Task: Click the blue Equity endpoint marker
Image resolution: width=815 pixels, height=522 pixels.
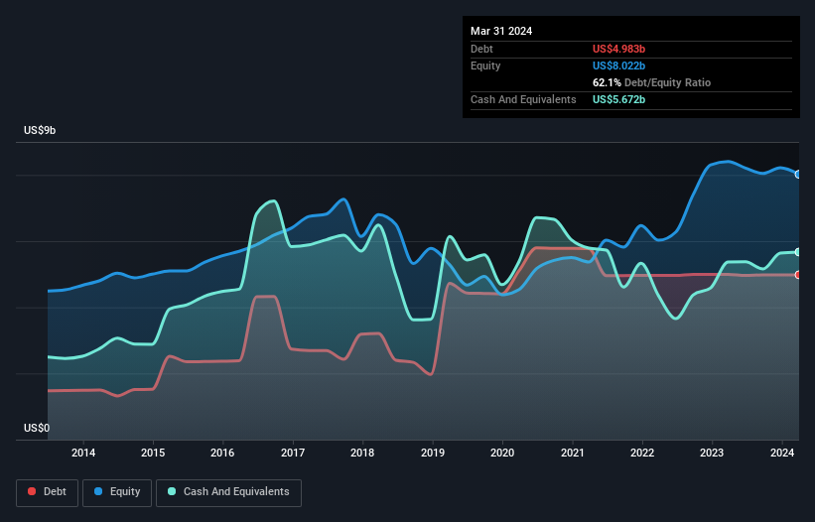Action: point(798,175)
